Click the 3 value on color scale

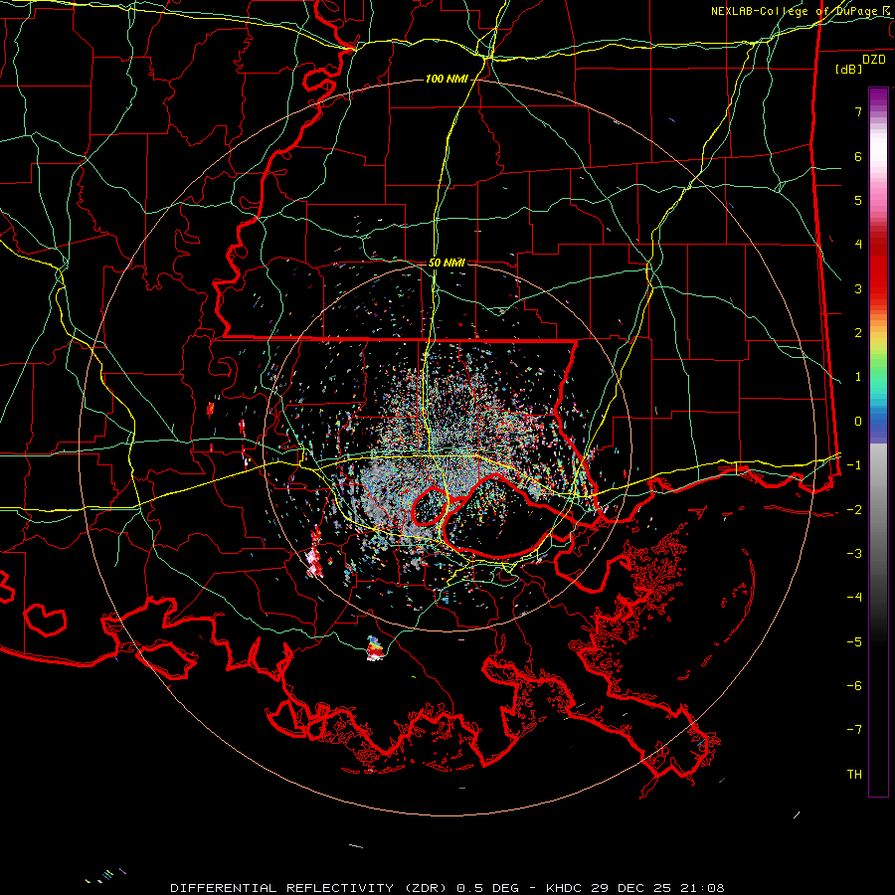click(858, 288)
